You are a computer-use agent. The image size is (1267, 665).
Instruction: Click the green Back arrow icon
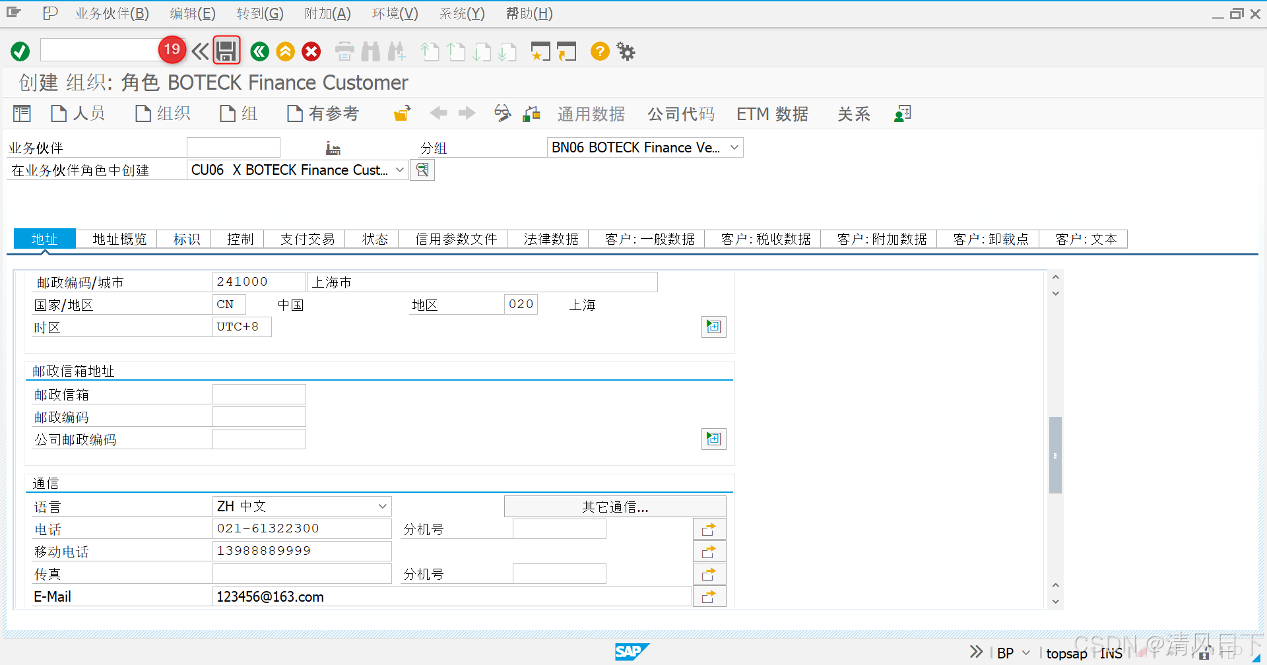(259, 51)
